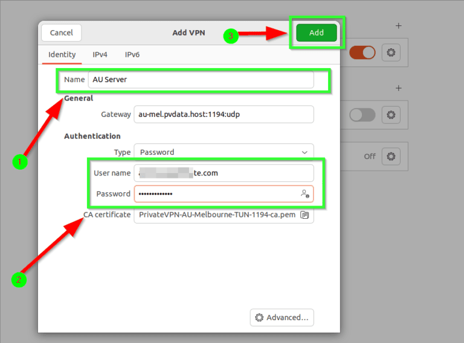Open the Advanced... settings button
This screenshot has width=464, height=343.
pyautogui.click(x=282, y=317)
